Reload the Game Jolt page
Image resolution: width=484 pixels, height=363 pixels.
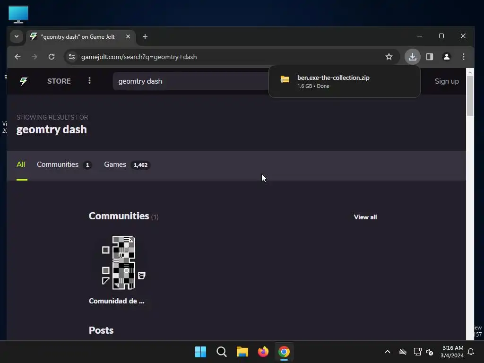point(52,57)
